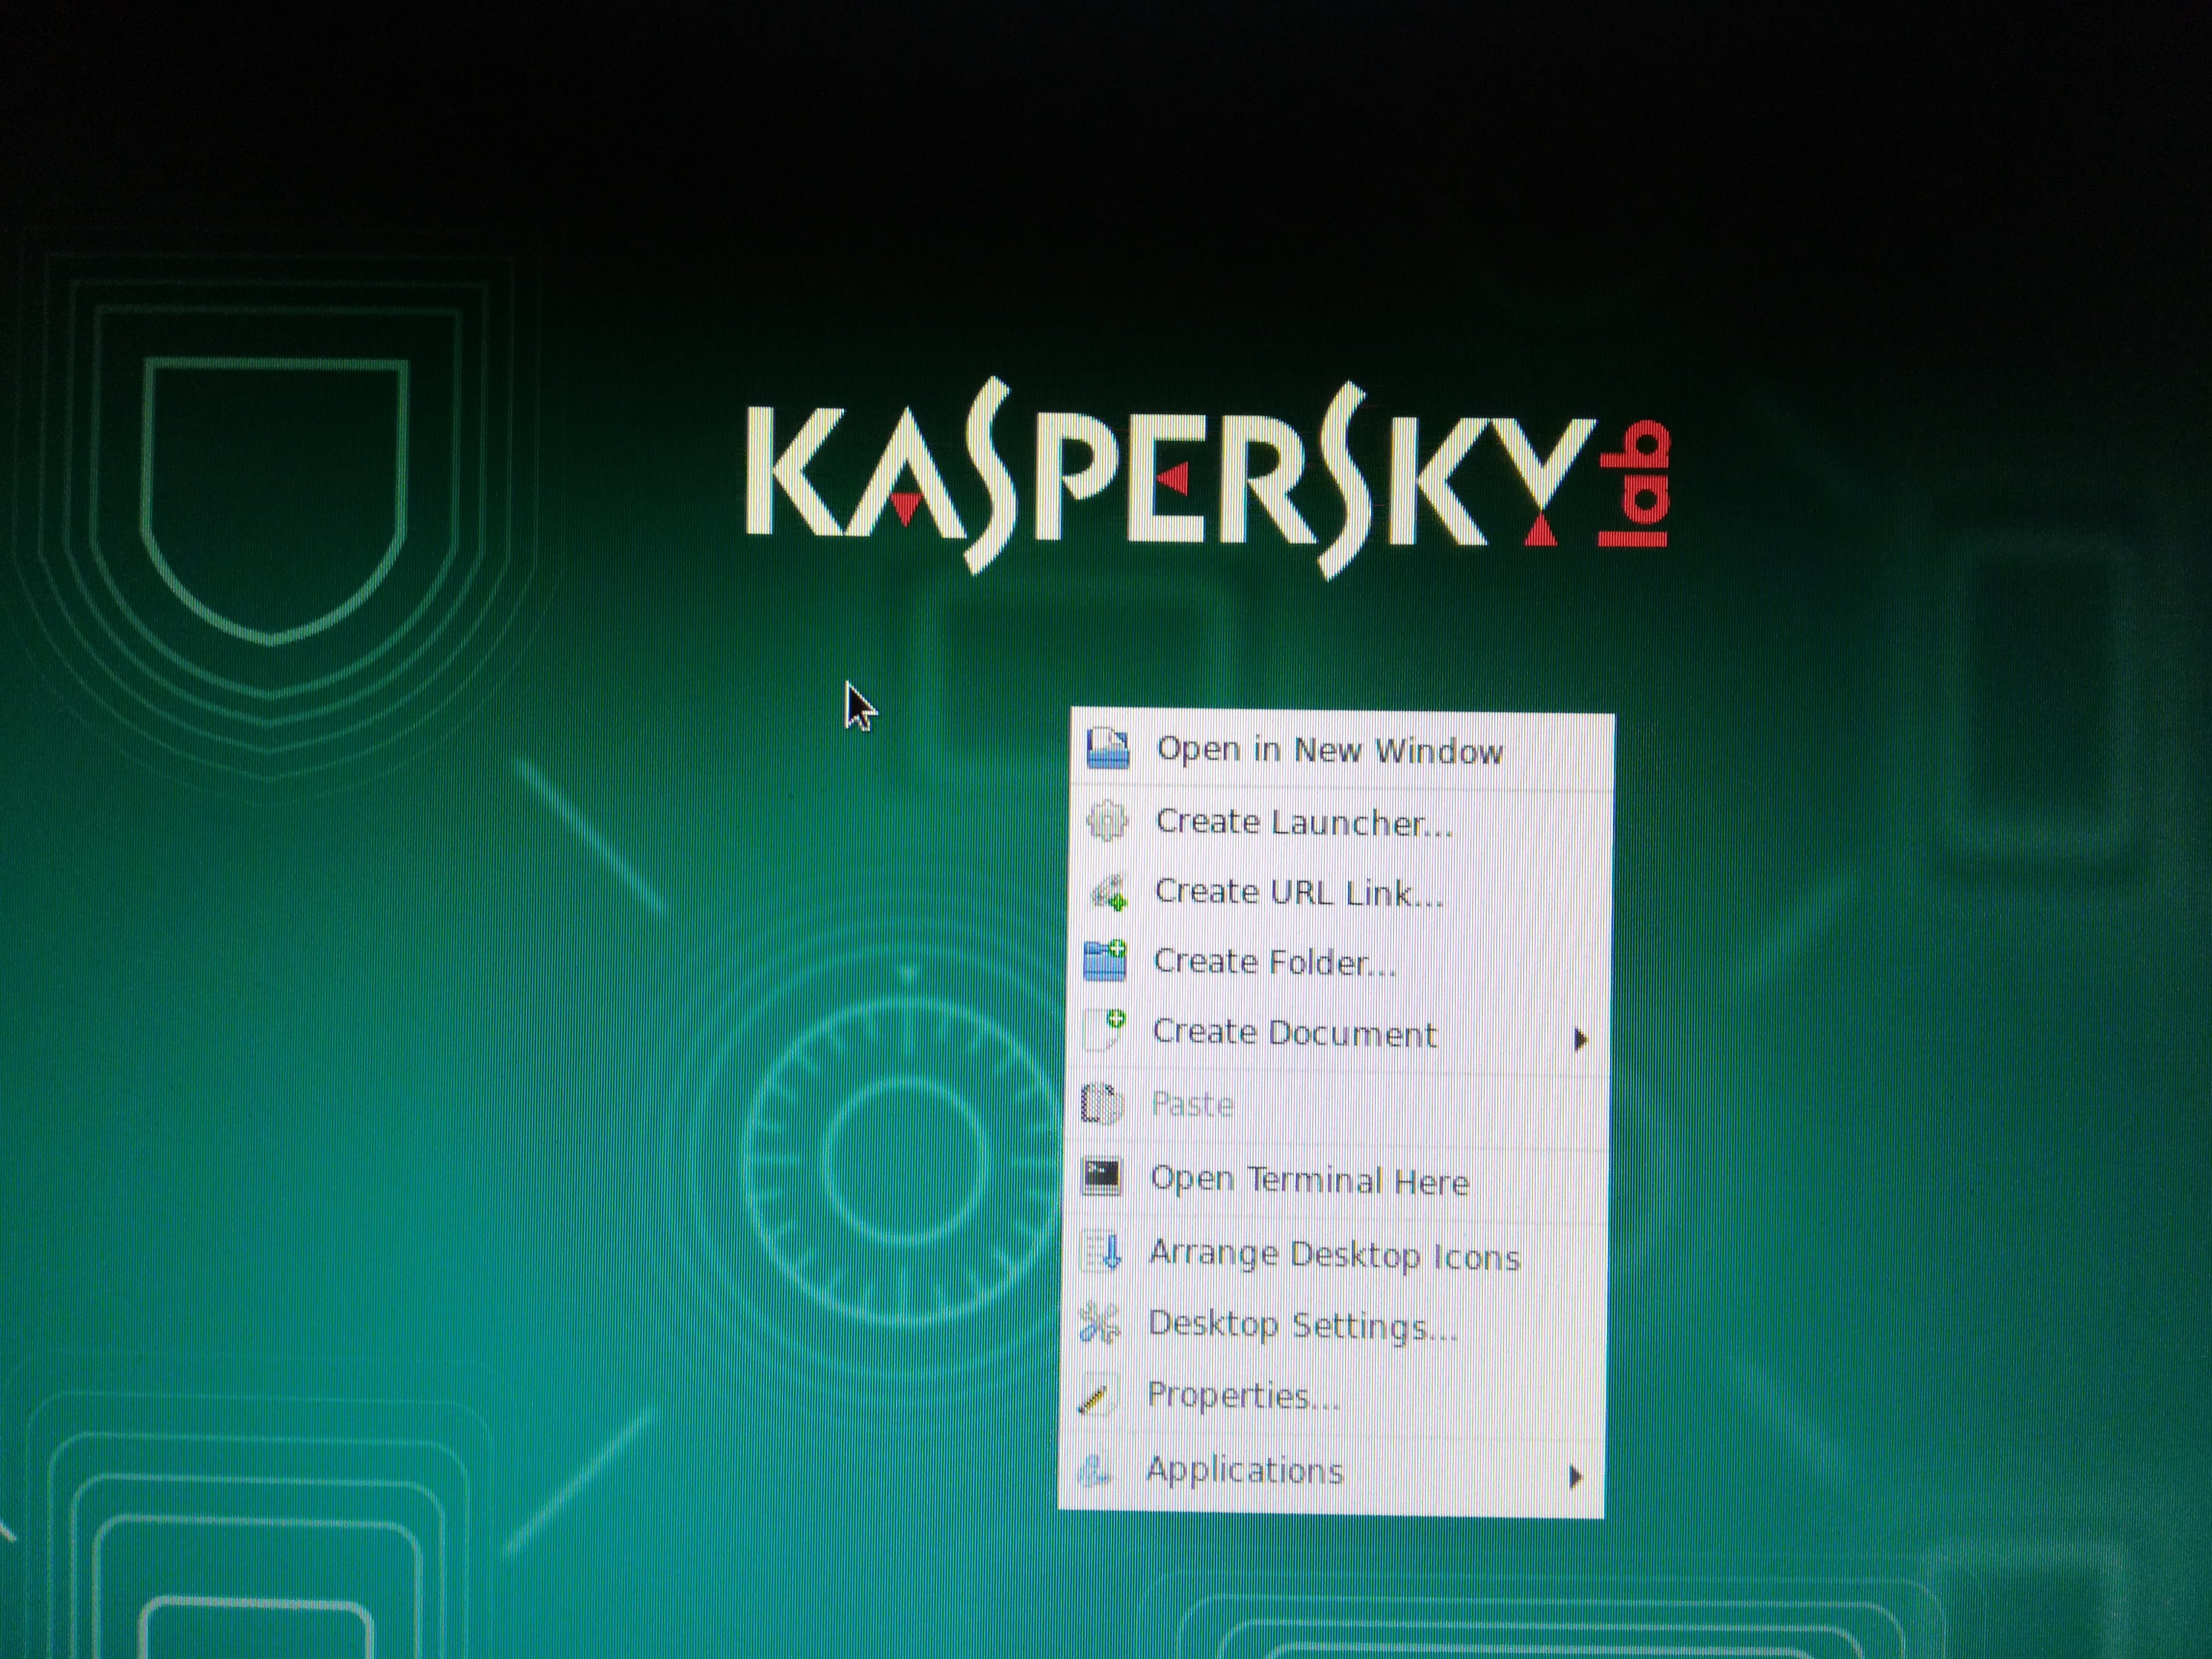Choose Arrange Desktop Icons
This screenshot has height=1659, width=2212.
tap(1334, 1255)
